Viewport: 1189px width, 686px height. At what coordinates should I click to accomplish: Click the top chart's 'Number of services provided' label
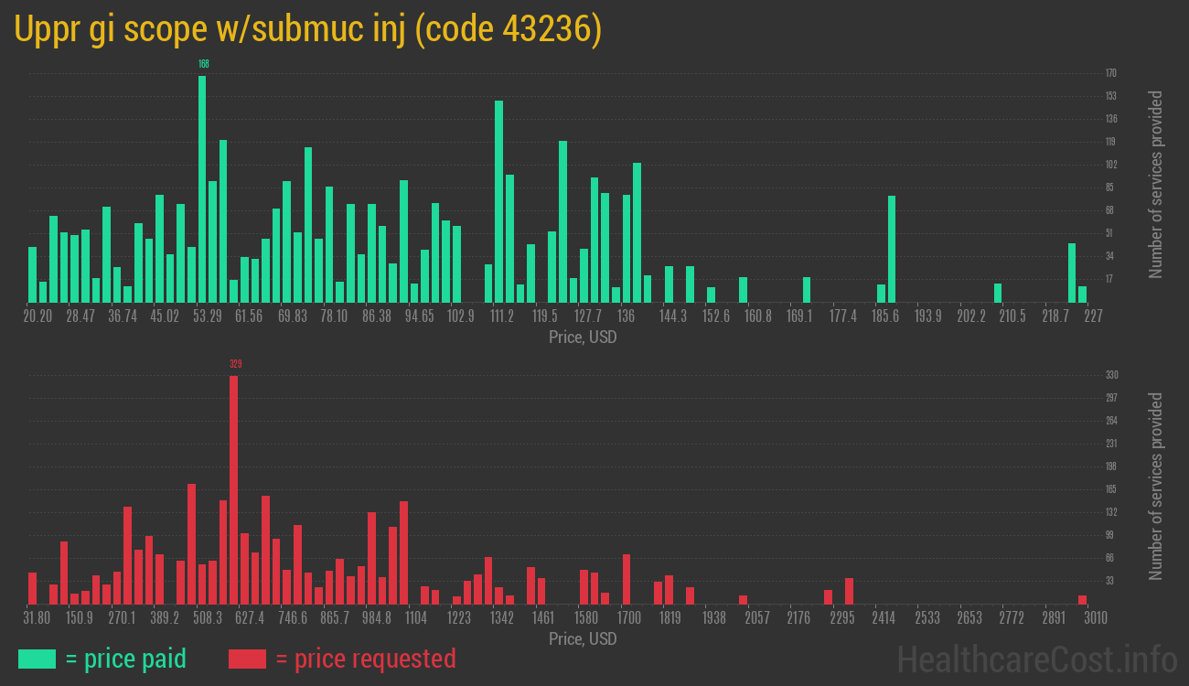(1156, 184)
